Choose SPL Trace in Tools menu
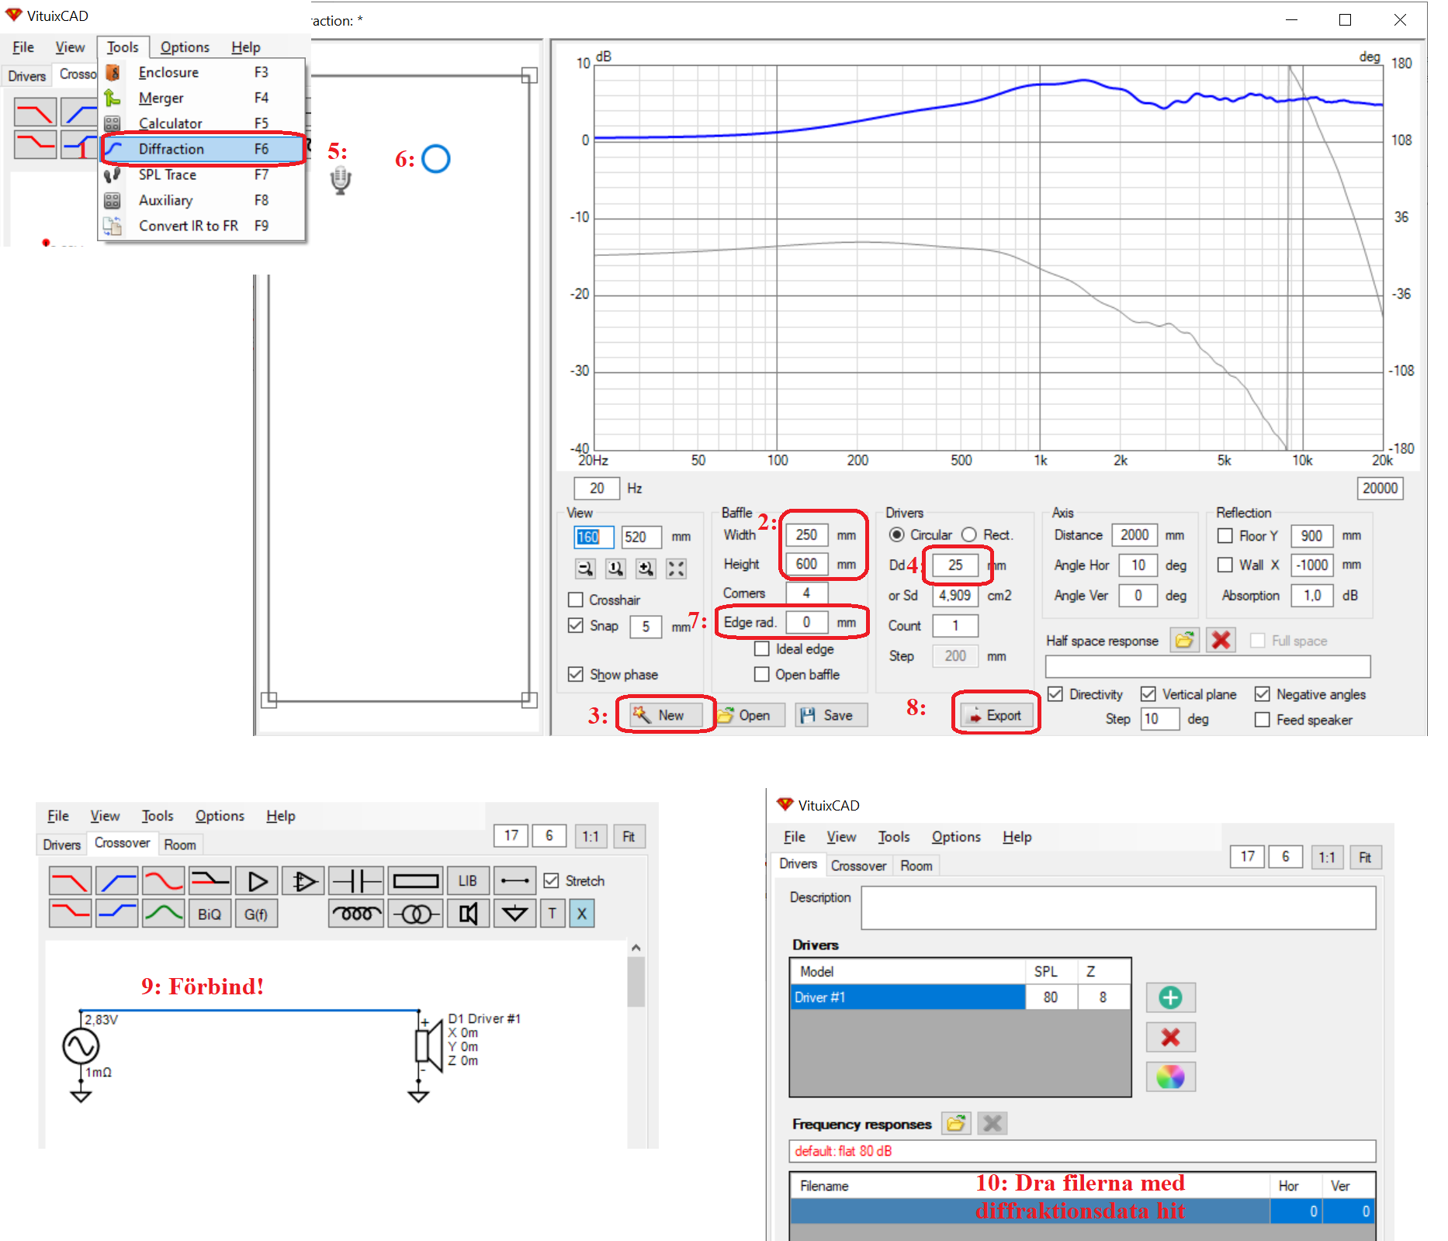The width and height of the screenshot is (1448, 1241). [x=203, y=175]
